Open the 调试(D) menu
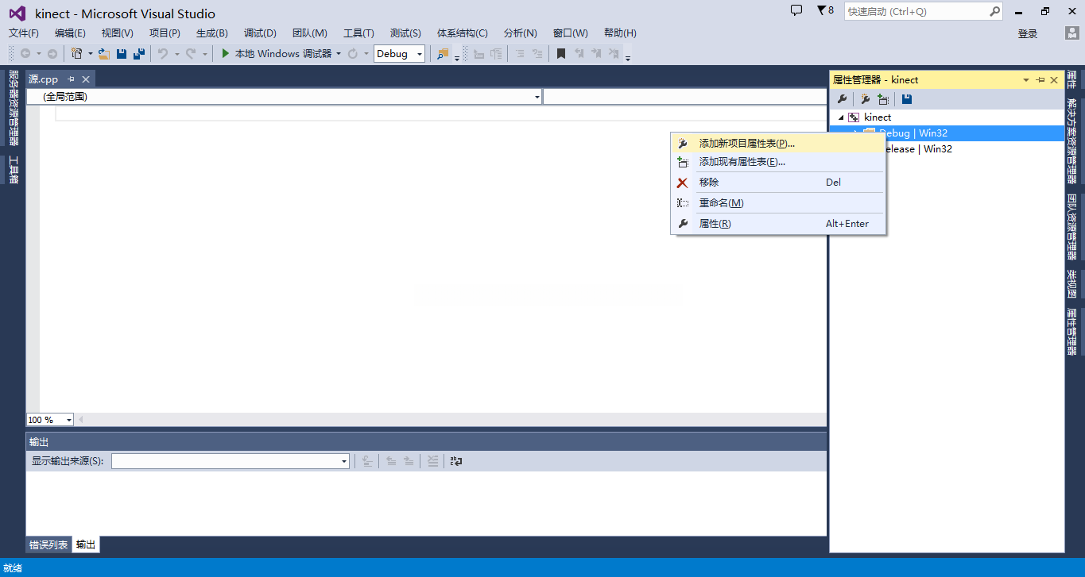 click(x=260, y=33)
